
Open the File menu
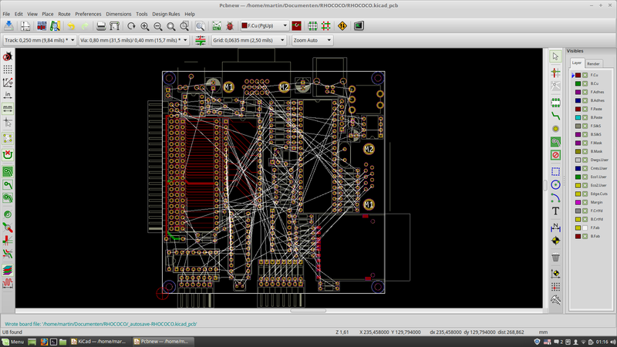click(x=6, y=14)
